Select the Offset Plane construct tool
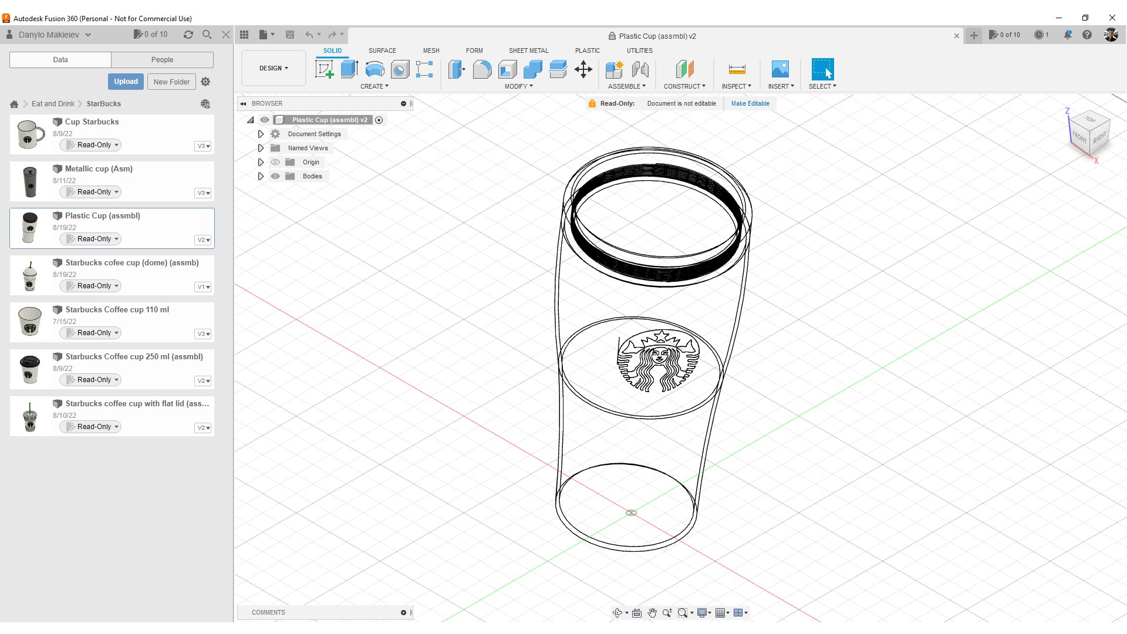Image resolution: width=1127 pixels, height=634 pixels. 684,69
